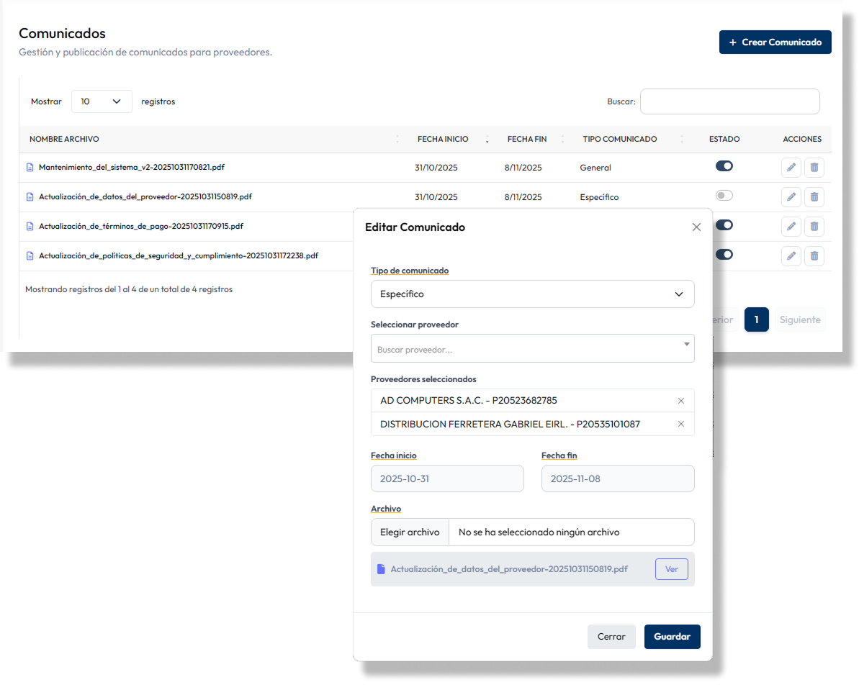Open the Tipo de comunicado dropdown
Image resolution: width=859 pixels, height=685 pixels.
point(532,294)
